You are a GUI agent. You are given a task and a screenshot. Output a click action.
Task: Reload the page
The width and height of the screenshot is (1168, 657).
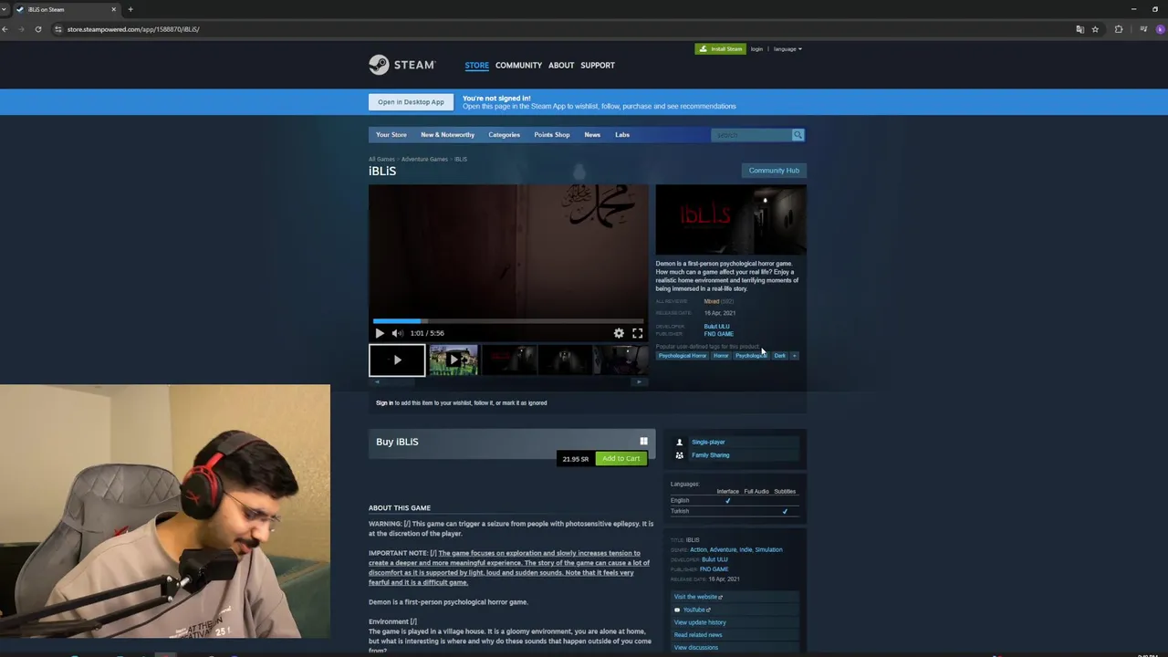pyautogui.click(x=38, y=29)
